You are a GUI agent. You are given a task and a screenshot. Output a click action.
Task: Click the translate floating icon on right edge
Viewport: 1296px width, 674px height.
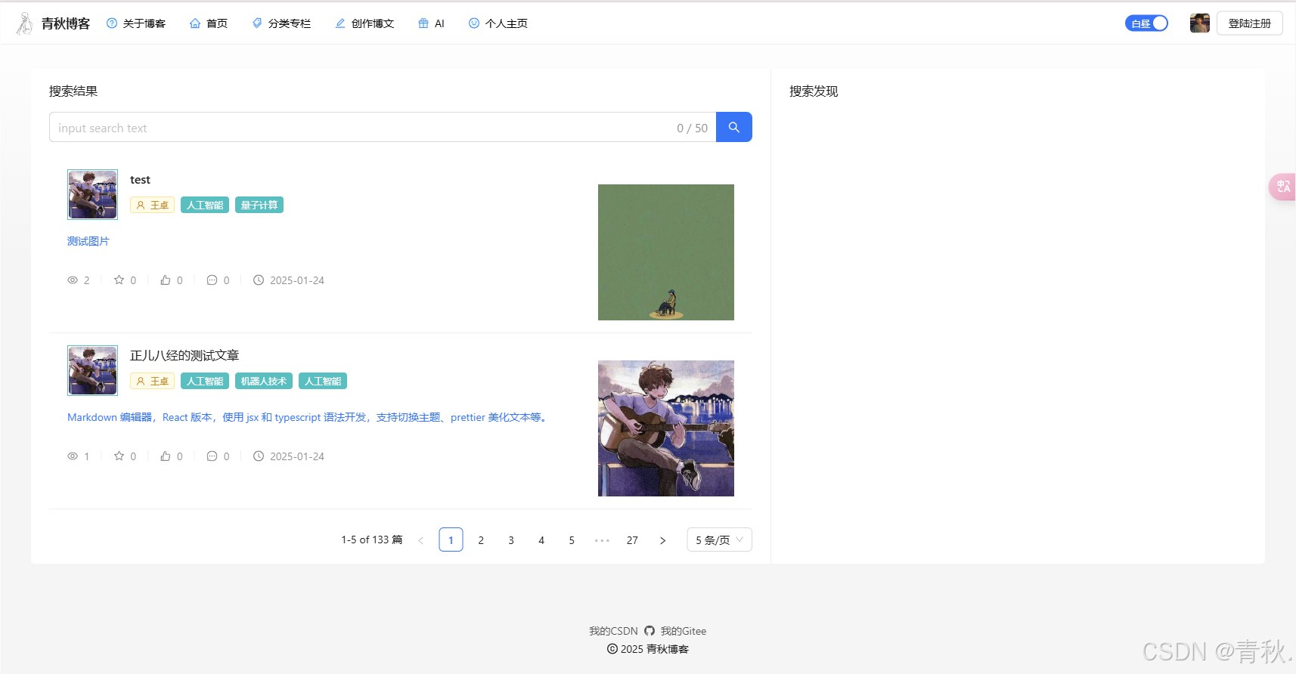coord(1283,187)
